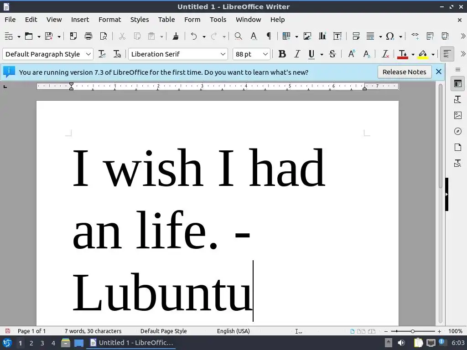Insert a table icon
The image size is (467, 350).
pyautogui.click(x=286, y=36)
